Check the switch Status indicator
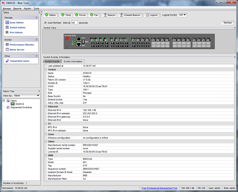Screen dimensions: 238x192 click(x=51, y=15)
